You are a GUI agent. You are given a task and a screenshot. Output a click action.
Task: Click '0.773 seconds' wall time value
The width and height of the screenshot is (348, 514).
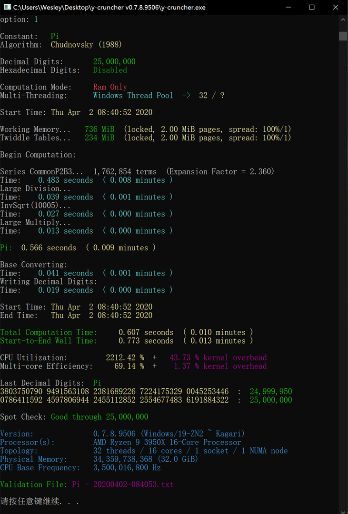click(x=146, y=341)
